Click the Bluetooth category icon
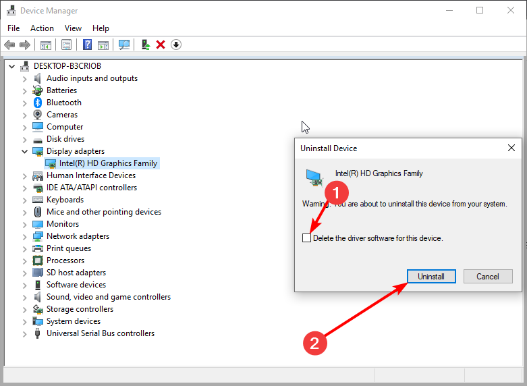Viewport: 527px width, 386px height. (x=38, y=103)
